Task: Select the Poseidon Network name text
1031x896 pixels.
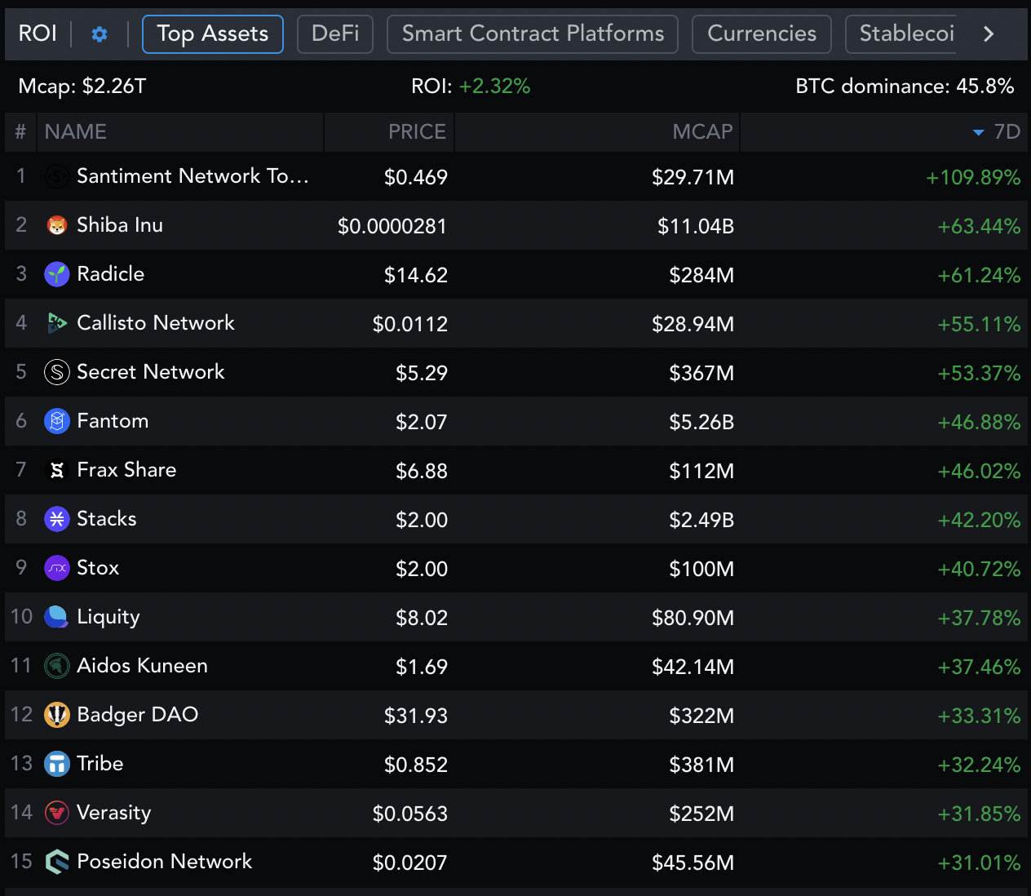Action: (x=165, y=862)
